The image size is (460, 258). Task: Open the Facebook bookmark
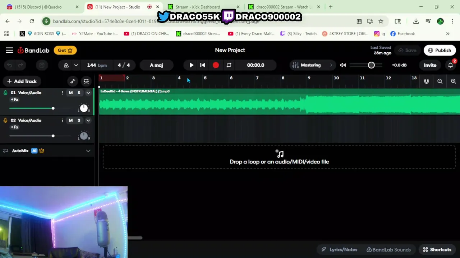(x=402, y=34)
